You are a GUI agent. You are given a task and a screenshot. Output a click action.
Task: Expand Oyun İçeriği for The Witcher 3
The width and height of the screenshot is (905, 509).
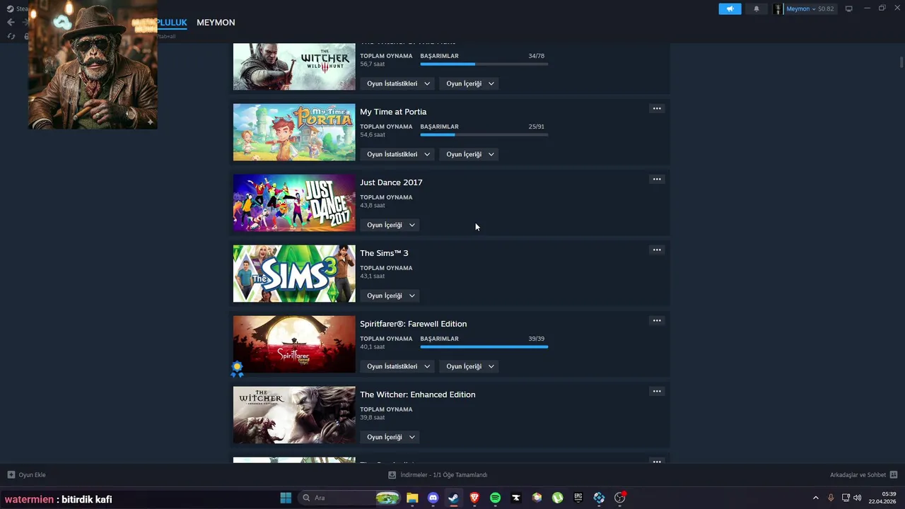(469, 83)
